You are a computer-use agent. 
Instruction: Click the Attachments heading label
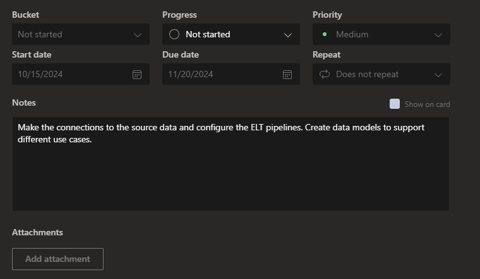37,232
